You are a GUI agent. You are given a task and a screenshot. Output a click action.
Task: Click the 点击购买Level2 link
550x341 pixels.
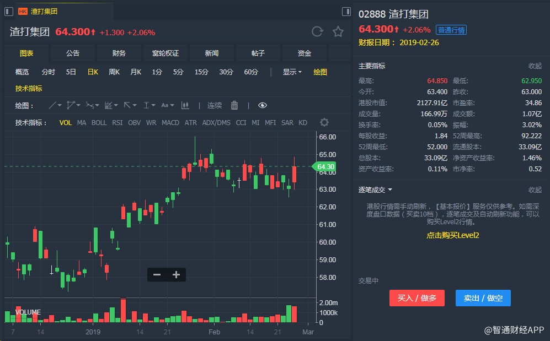(452, 235)
